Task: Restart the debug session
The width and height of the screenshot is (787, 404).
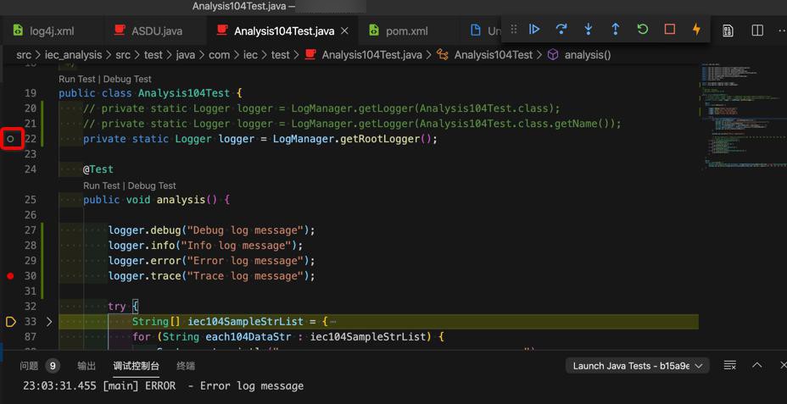Action: (643, 30)
